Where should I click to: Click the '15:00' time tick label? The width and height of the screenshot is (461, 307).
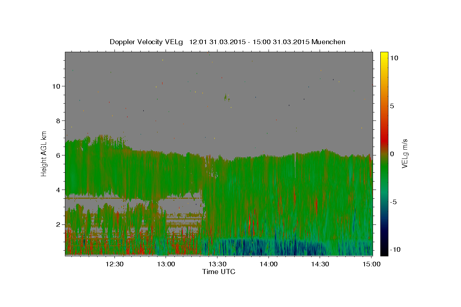click(371, 264)
